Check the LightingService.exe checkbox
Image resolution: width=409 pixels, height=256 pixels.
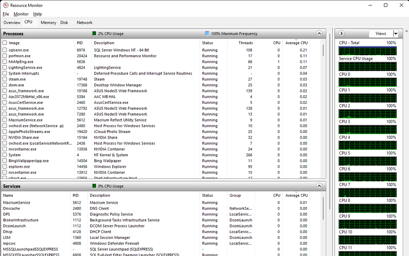pos(5,67)
